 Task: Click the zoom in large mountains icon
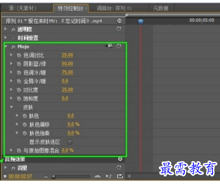[x=97, y=176]
